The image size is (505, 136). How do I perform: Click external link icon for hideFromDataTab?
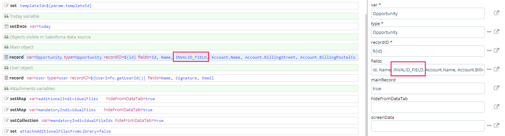point(497,107)
